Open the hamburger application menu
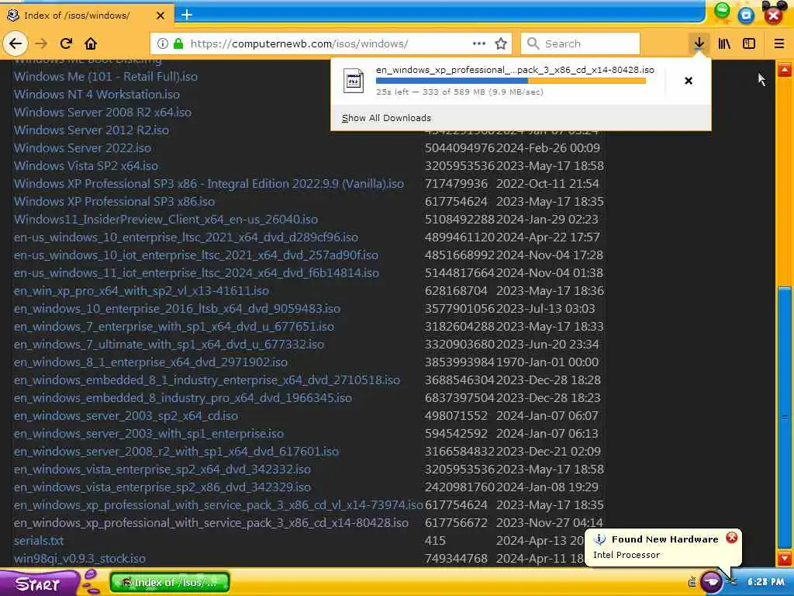Screen dimensions: 794x596 pos(779,43)
